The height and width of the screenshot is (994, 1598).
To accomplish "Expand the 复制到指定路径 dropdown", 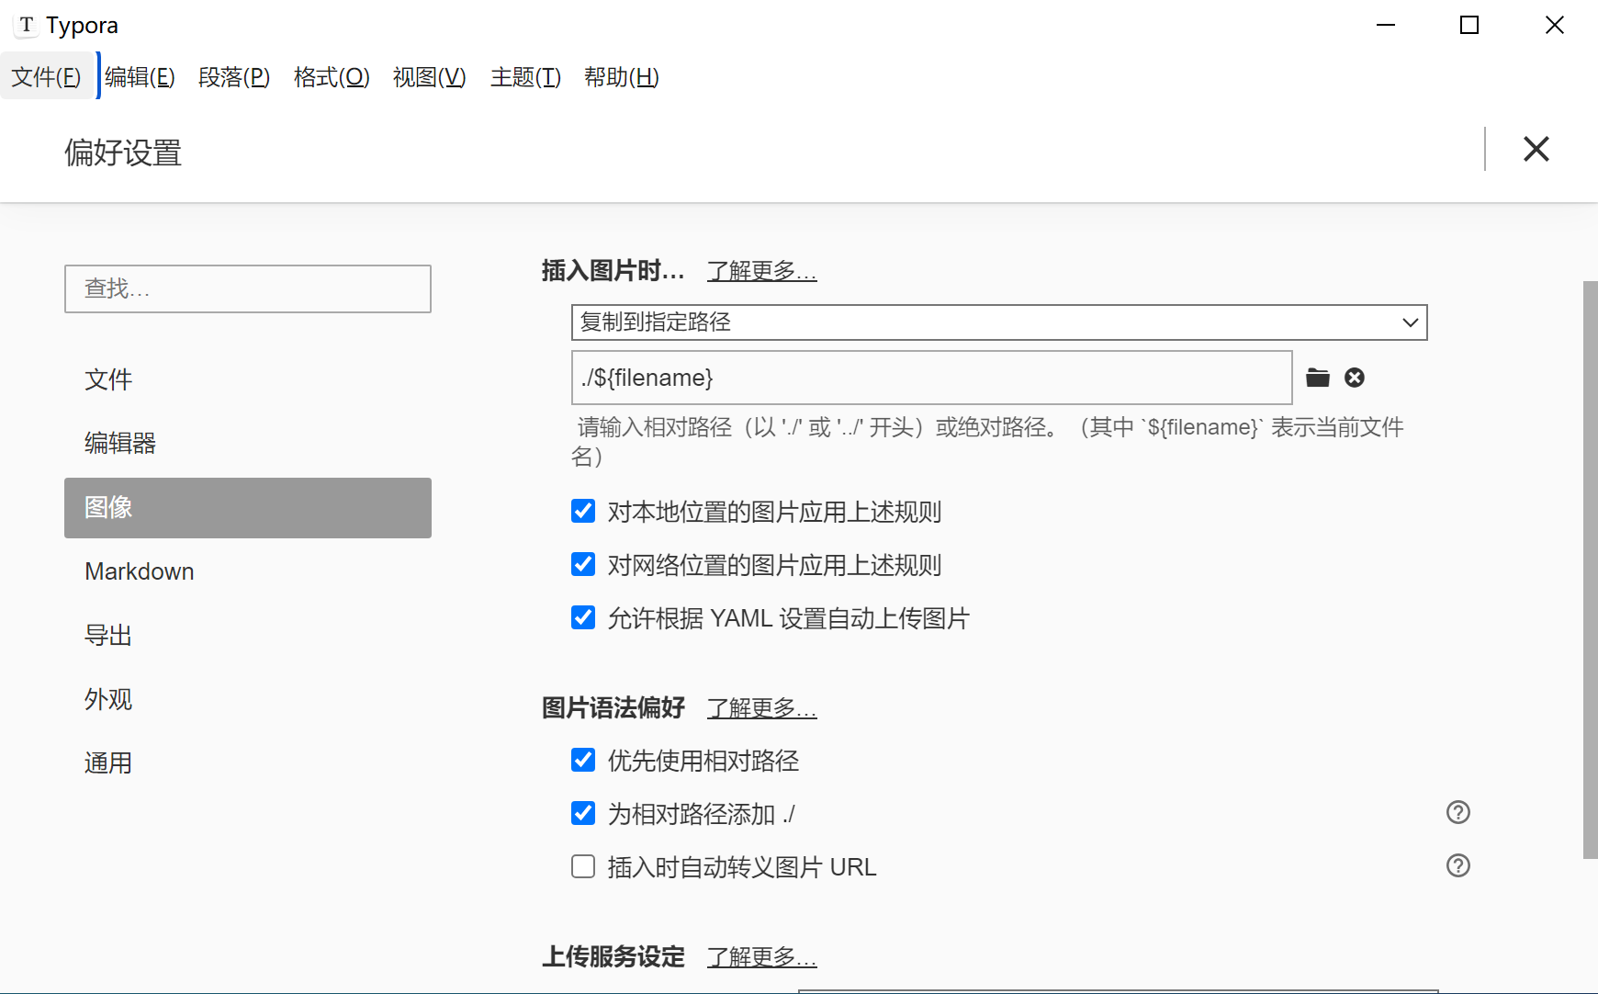I will (998, 322).
